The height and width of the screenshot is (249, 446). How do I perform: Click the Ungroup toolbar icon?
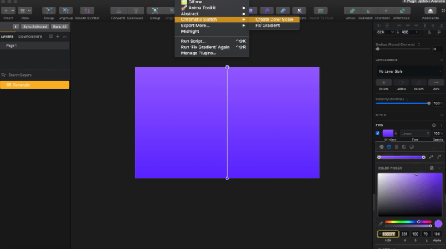[65, 11]
